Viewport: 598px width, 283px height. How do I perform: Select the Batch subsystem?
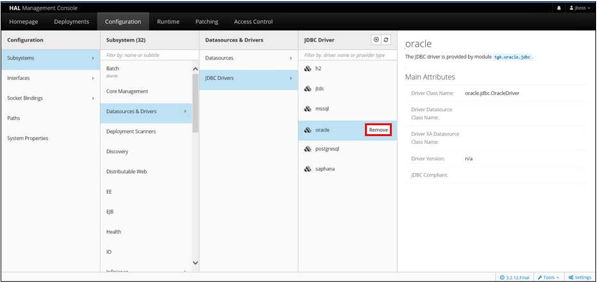(x=146, y=71)
